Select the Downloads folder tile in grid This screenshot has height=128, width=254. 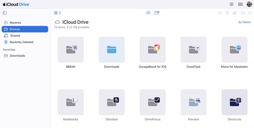[112, 50]
